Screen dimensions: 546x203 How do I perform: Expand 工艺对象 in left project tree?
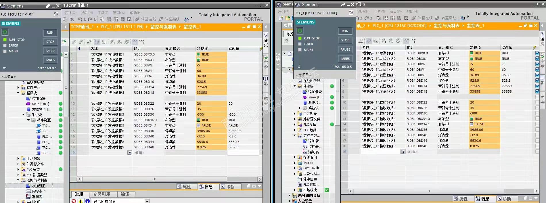(x=18, y=158)
